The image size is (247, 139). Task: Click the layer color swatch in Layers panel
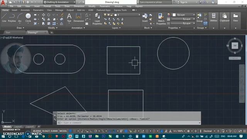point(115,15)
